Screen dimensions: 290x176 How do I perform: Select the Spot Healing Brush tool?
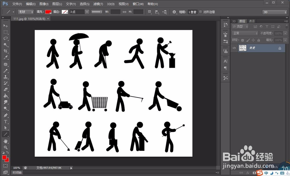coord(6,64)
